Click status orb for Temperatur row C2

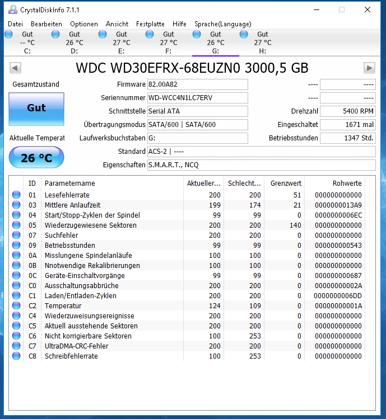coord(16,305)
